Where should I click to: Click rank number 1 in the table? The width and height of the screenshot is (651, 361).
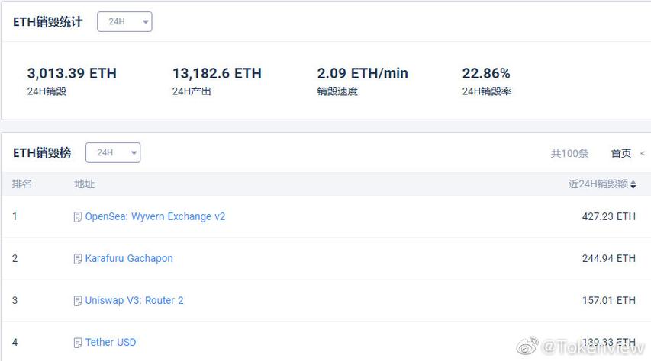click(15, 216)
